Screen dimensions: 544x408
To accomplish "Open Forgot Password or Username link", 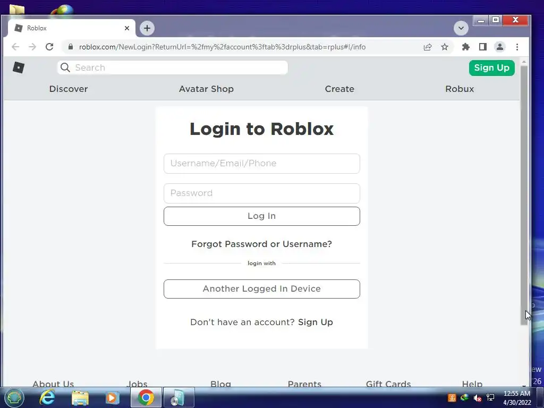I will 261,244.
